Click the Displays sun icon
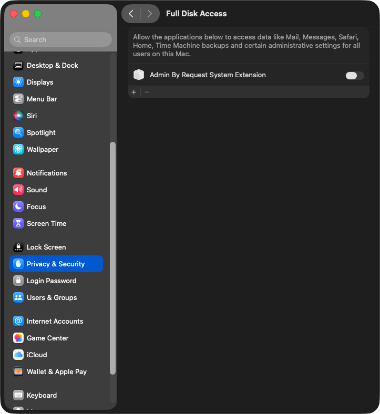The height and width of the screenshot is (414, 380). point(18,82)
